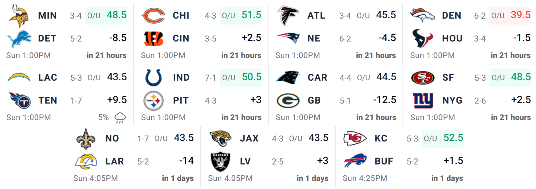Click the Detroit Lions logo

(19, 38)
